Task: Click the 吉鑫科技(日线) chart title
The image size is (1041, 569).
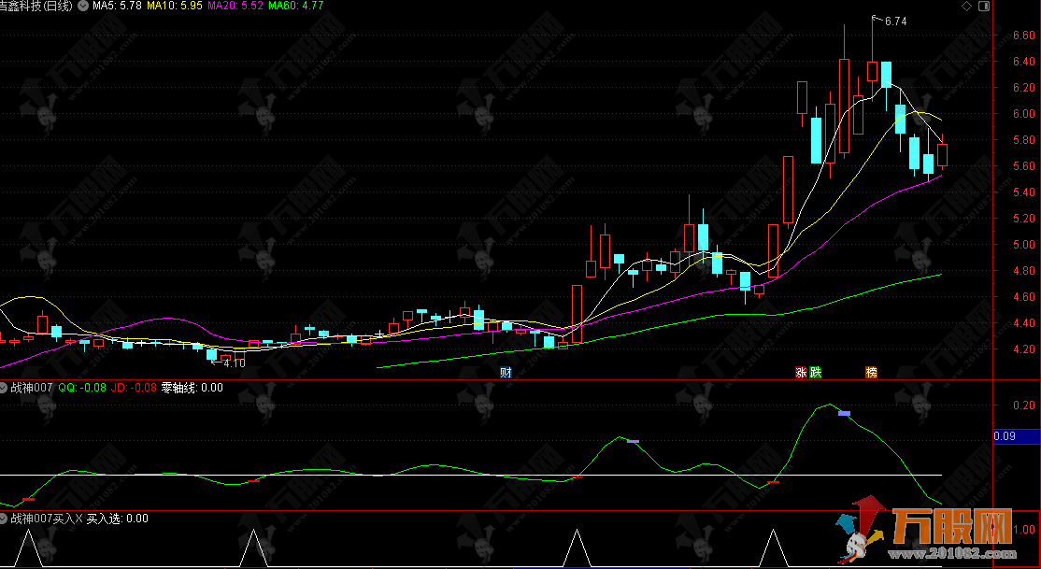Action: pos(36,6)
